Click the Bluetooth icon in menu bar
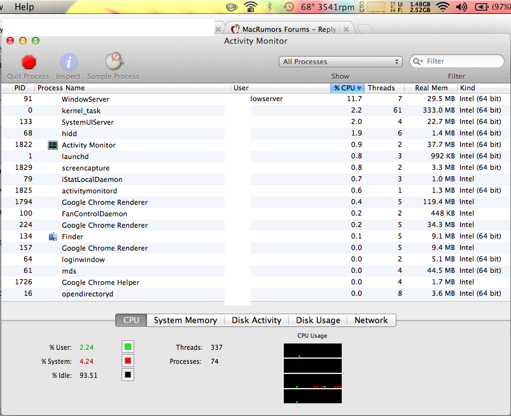 tap(270, 6)
